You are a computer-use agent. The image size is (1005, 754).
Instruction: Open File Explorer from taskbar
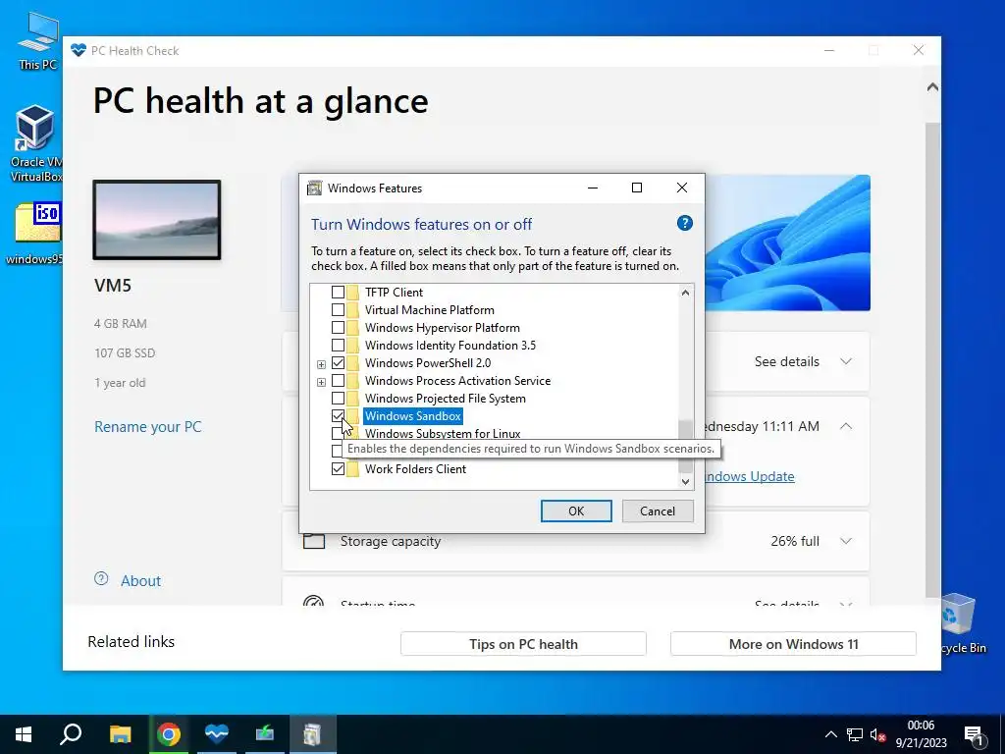point(120,734)
